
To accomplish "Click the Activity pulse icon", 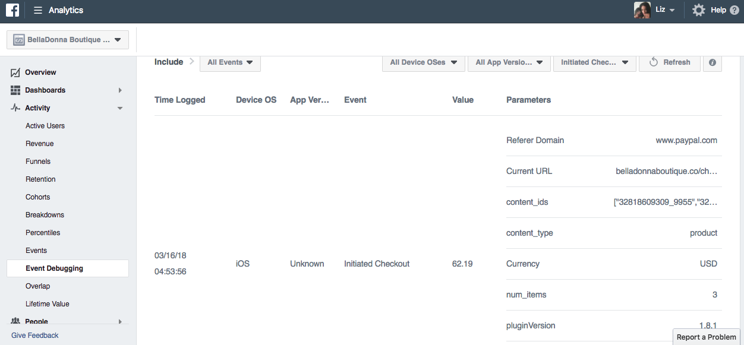I will click(16, 108).
